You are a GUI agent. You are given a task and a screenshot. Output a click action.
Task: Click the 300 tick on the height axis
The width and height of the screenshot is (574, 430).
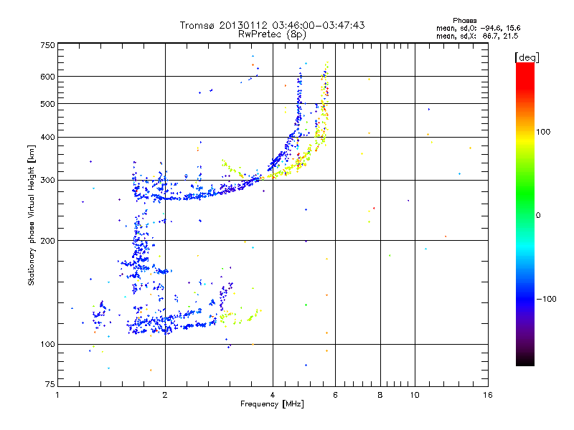coord(47,180)
